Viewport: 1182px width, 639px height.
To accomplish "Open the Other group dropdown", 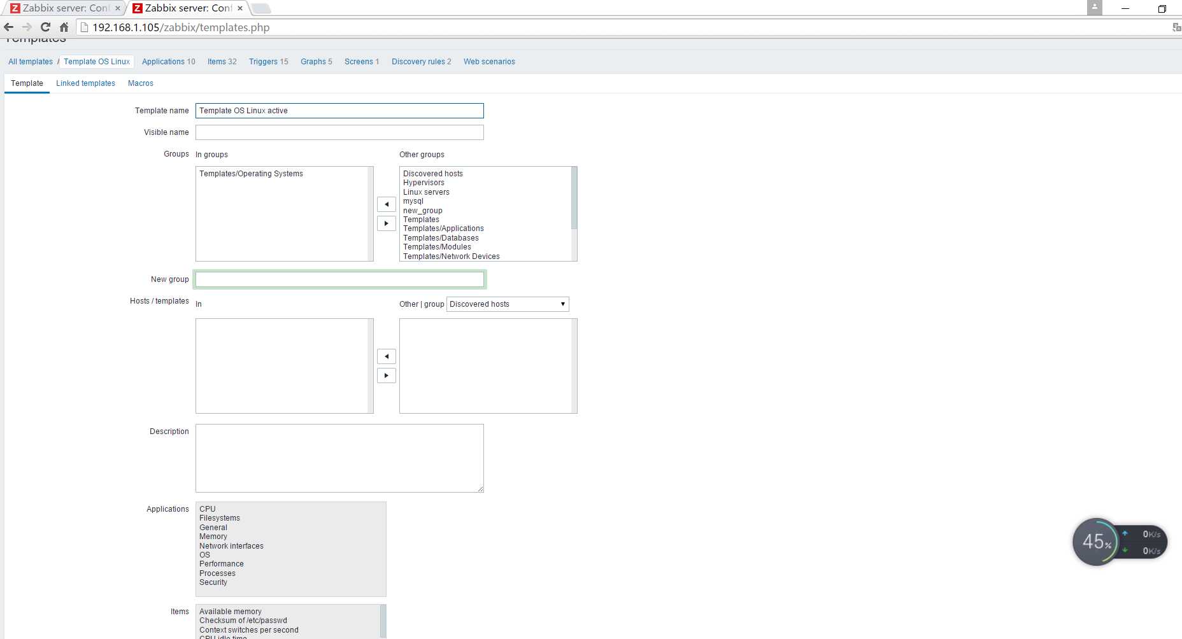I will click(508, 304).
